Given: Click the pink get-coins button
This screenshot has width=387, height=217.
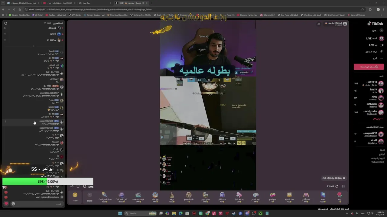Looking at the screenshot, I should 369,67.
